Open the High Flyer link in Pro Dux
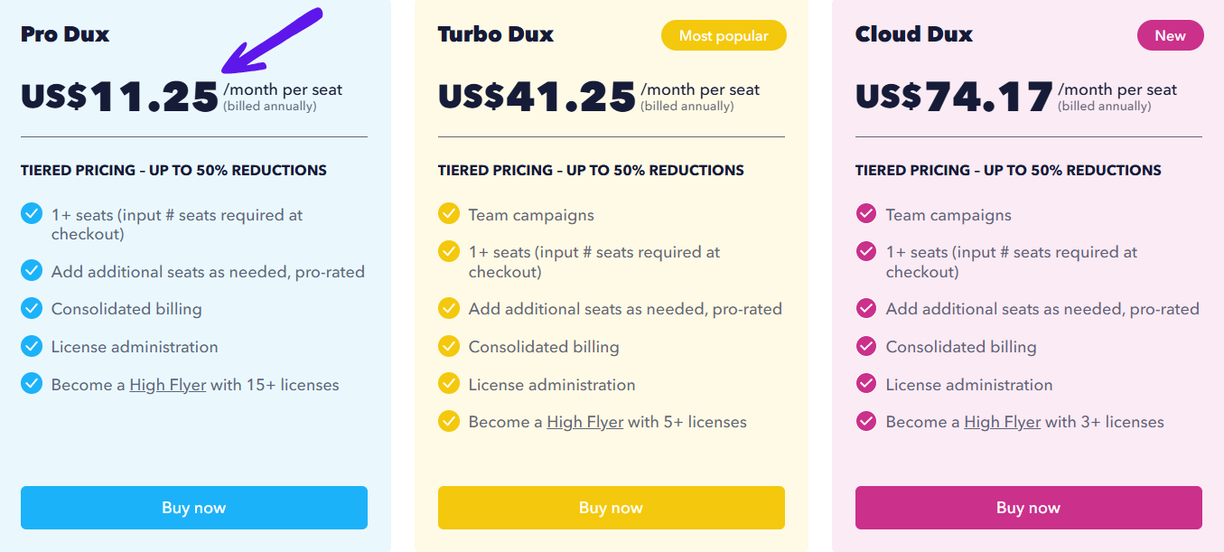The height and width of the screenshot is (552, 1224). click(167, 384)
